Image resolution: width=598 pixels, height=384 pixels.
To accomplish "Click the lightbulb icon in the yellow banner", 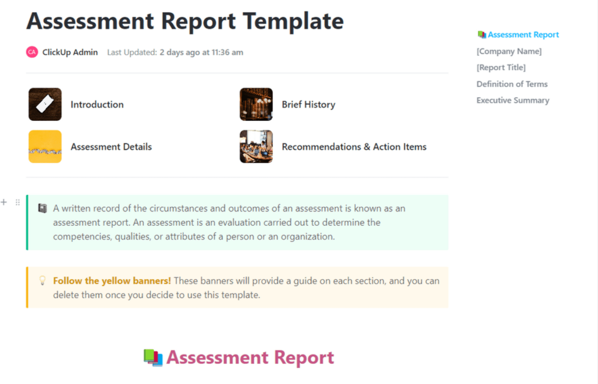I will point(42,280).
